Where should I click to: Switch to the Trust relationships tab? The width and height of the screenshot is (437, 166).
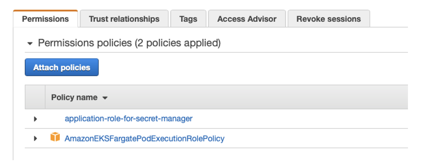124,19
